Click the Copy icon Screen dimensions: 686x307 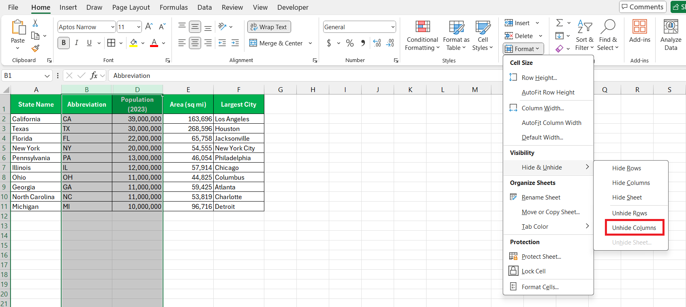(x=35, y=36)
